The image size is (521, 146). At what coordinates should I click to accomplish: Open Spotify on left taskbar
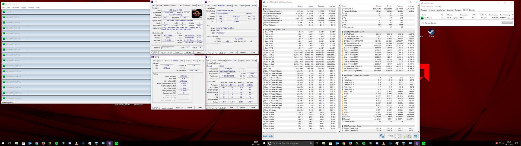pyautogui.click(x=56, y=143)
